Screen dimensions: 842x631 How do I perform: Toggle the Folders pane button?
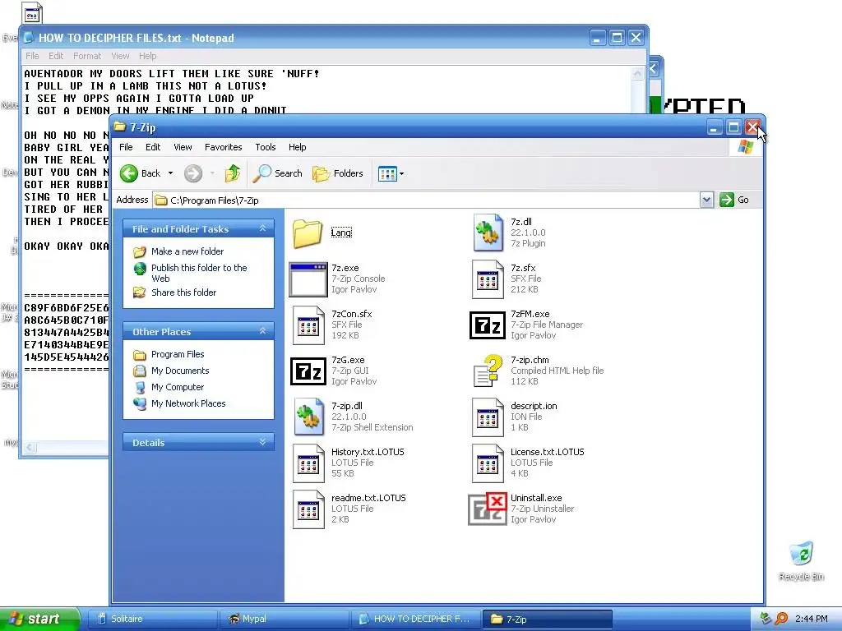tap(338, 173)
